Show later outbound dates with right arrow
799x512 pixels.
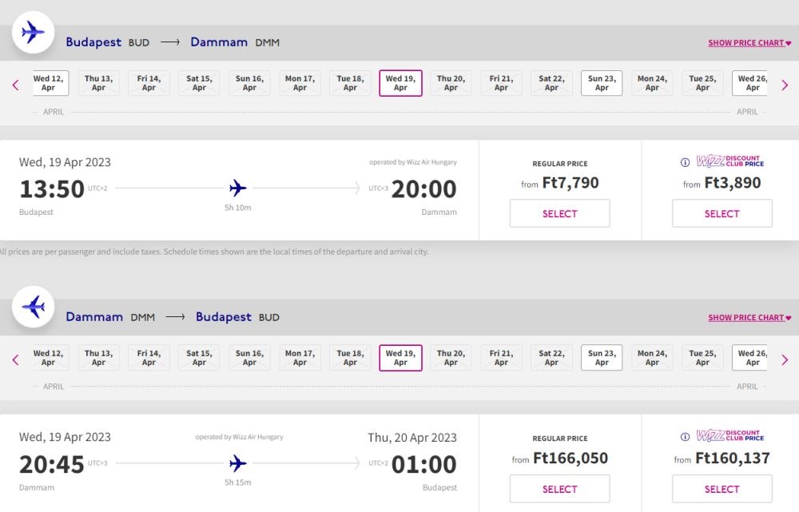click(785, 85)
